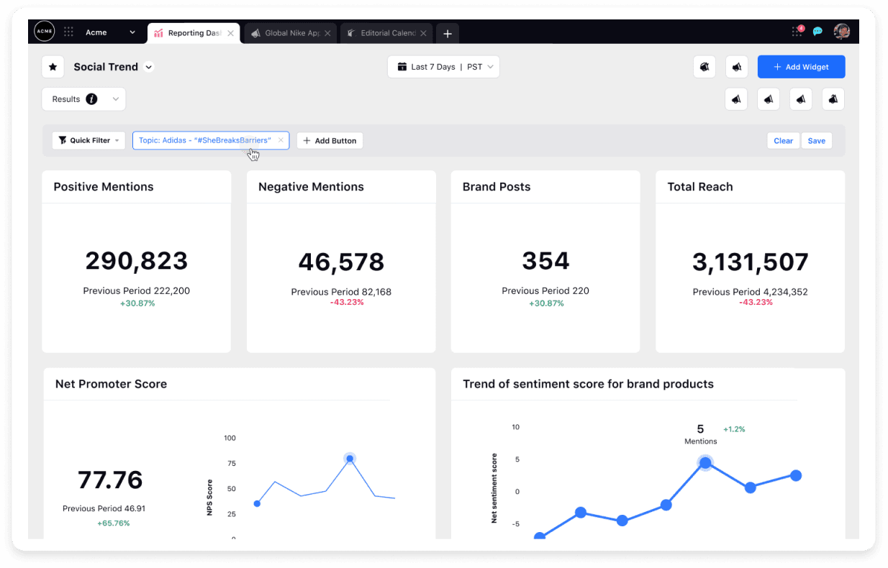Screen dimensions: 888x568
Task: Expand the Social Trend dropdown
Action: 148,66
